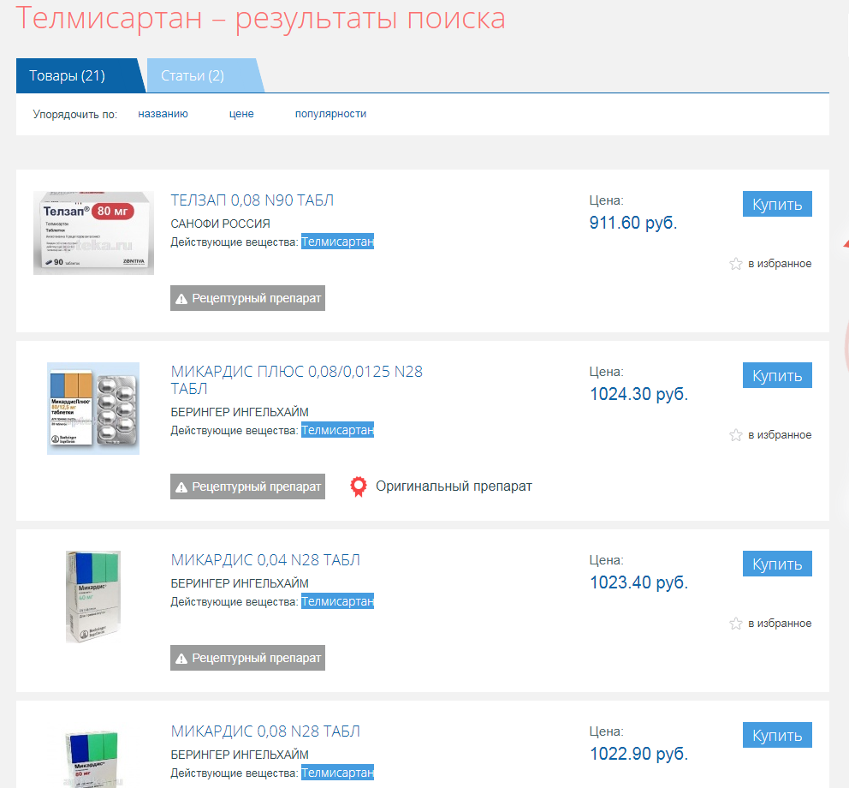The image size is (849, 788).
Task: Click the warning icon on ТЕЛЗАП prescription badge
Action: (x=182, y=298)
